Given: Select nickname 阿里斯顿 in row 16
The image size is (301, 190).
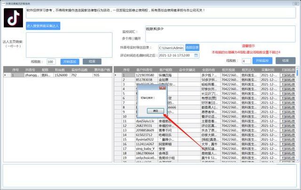Looking at the screenshot, I should click(x=168, y=144).
